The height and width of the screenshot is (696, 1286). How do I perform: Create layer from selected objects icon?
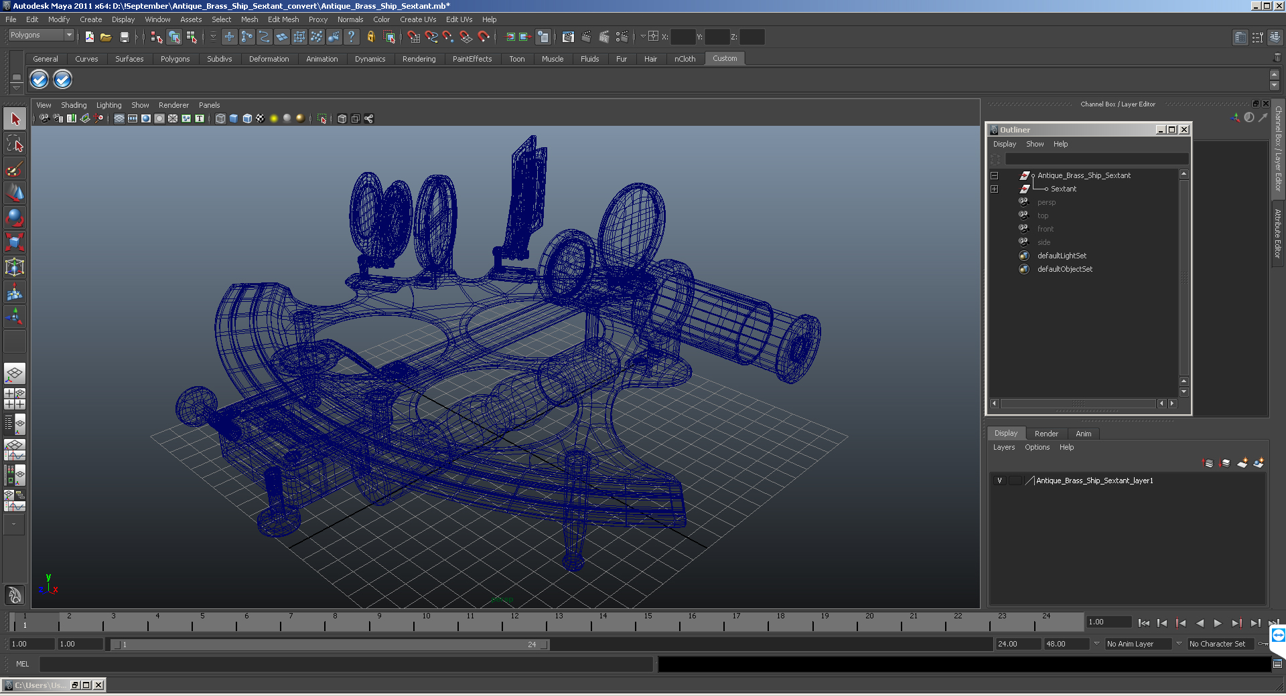point(1259,463)
